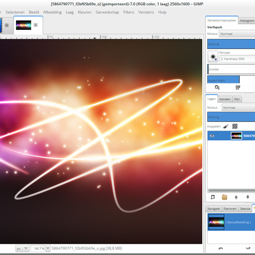Screen dimensions: 255x255
Task: Hide the layer using its eye icon
Action: coord(212,136)
